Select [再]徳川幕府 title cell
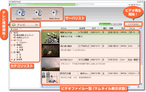Image resolution: width=146 pixels, height=92 pixels. pyautogui.click(x=69, y=46)
